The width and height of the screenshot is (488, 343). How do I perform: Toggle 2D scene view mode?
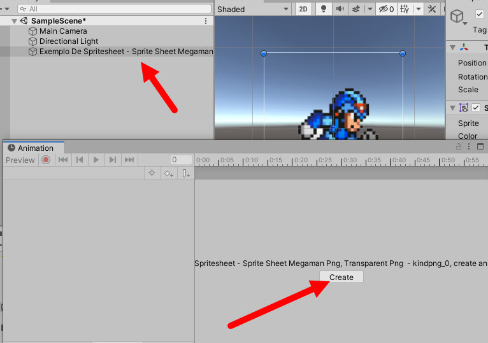coord(303,10)
